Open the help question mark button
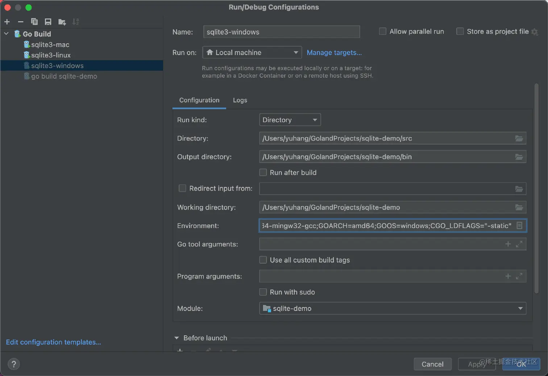This screenshot has height=376, width=548. (14, 364)
